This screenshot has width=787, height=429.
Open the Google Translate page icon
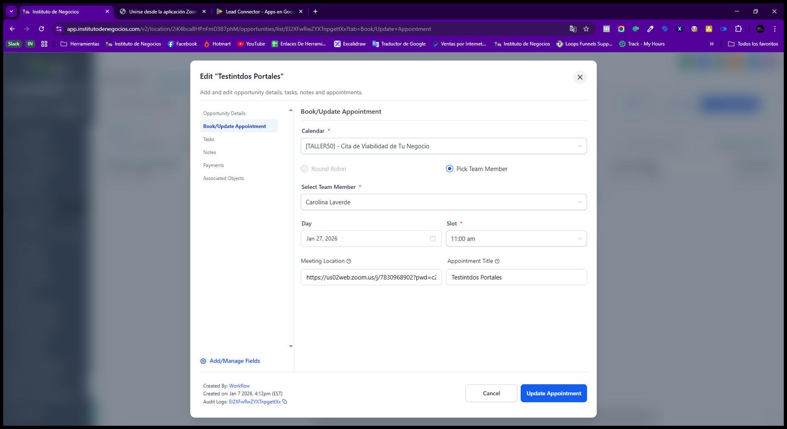[573, 29]
